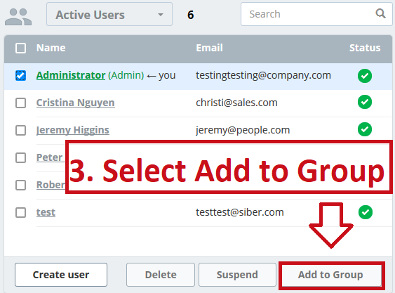
Task: Click the Add to Group button
Action: [x=330, y=275]
